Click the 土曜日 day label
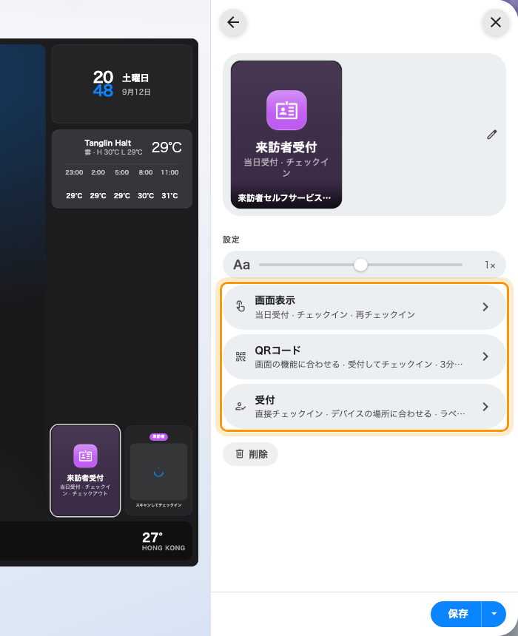Image resolution: width=518 pixels, height=636 pixels. pos(135,78)
